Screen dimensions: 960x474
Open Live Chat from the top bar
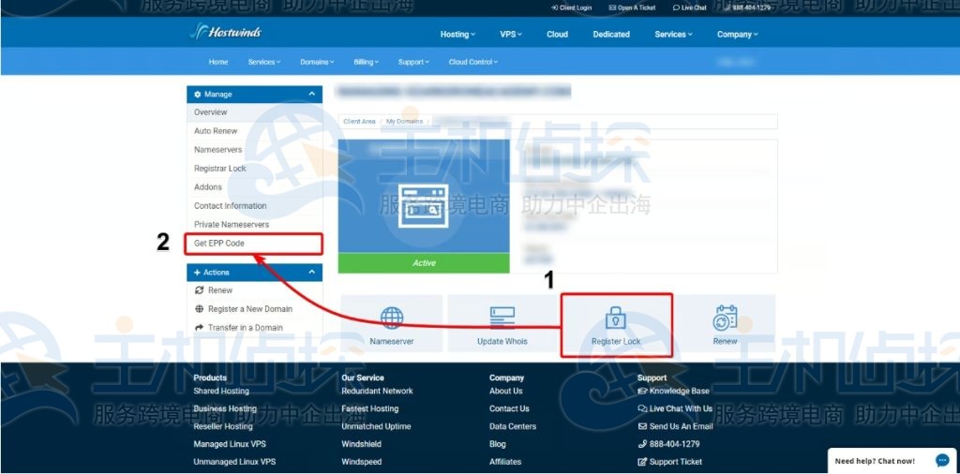(x=689, y=7)
